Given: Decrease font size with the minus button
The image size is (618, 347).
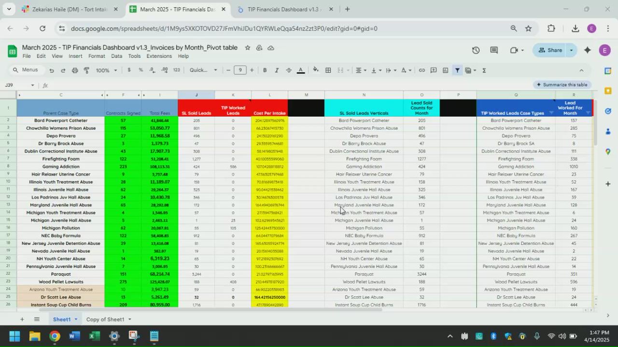Looking at the screenshot, I should (228, 70).
